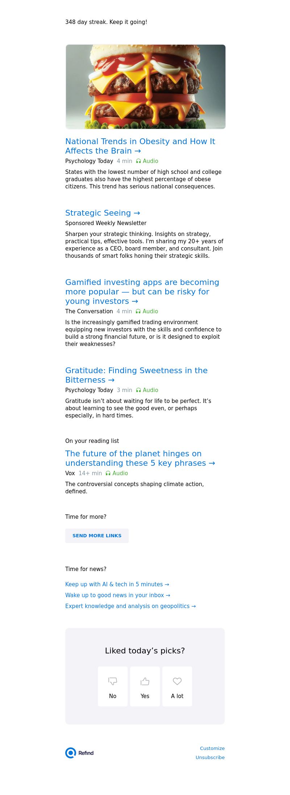Click the Send More Links button
The image size is (290, 795).
(97, 536)
